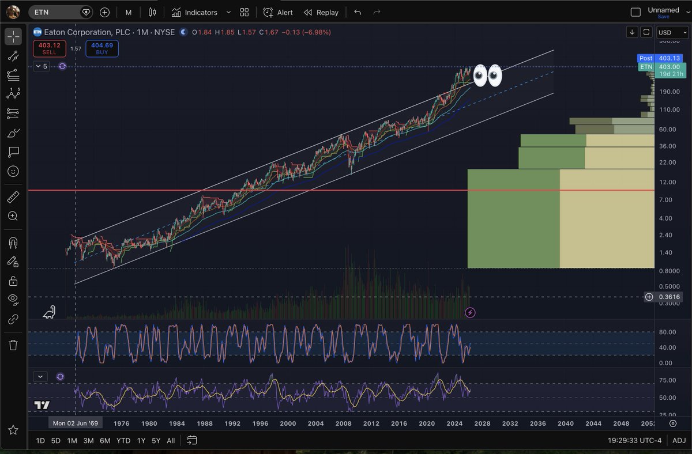Toggle lock all drawing tools
The image size is (692, 454).
13,281
